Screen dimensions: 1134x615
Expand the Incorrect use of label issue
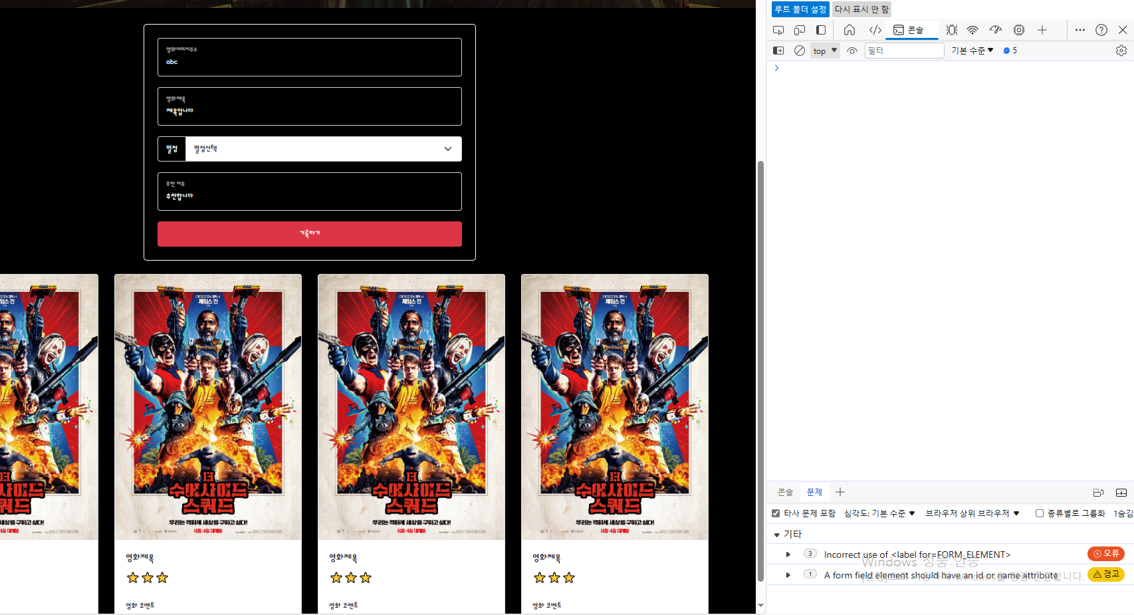(788, 554)
